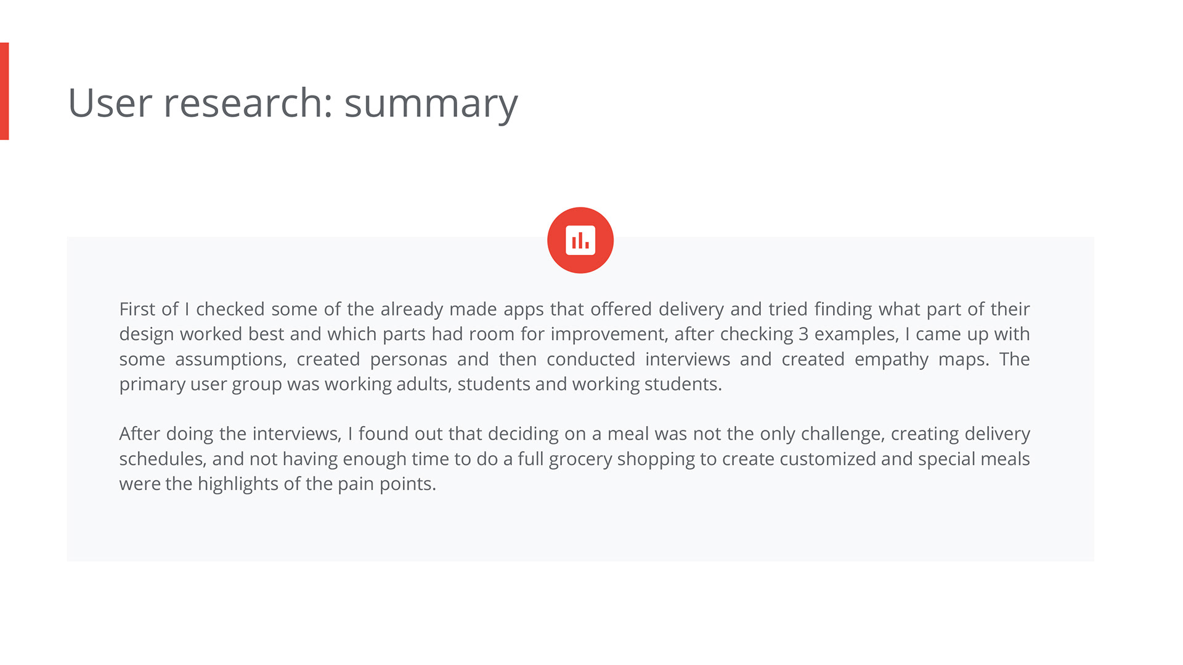Click the word "personas" in the first paragraph
The image size is (1183, 665).
coord(409,359)
